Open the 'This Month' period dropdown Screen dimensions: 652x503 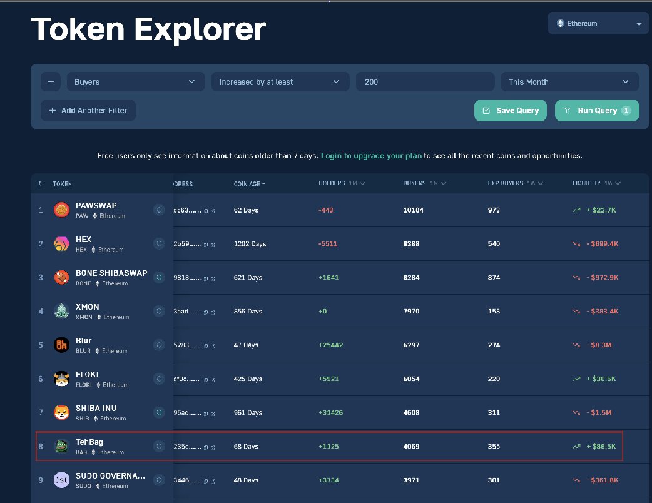click(569, 82)
